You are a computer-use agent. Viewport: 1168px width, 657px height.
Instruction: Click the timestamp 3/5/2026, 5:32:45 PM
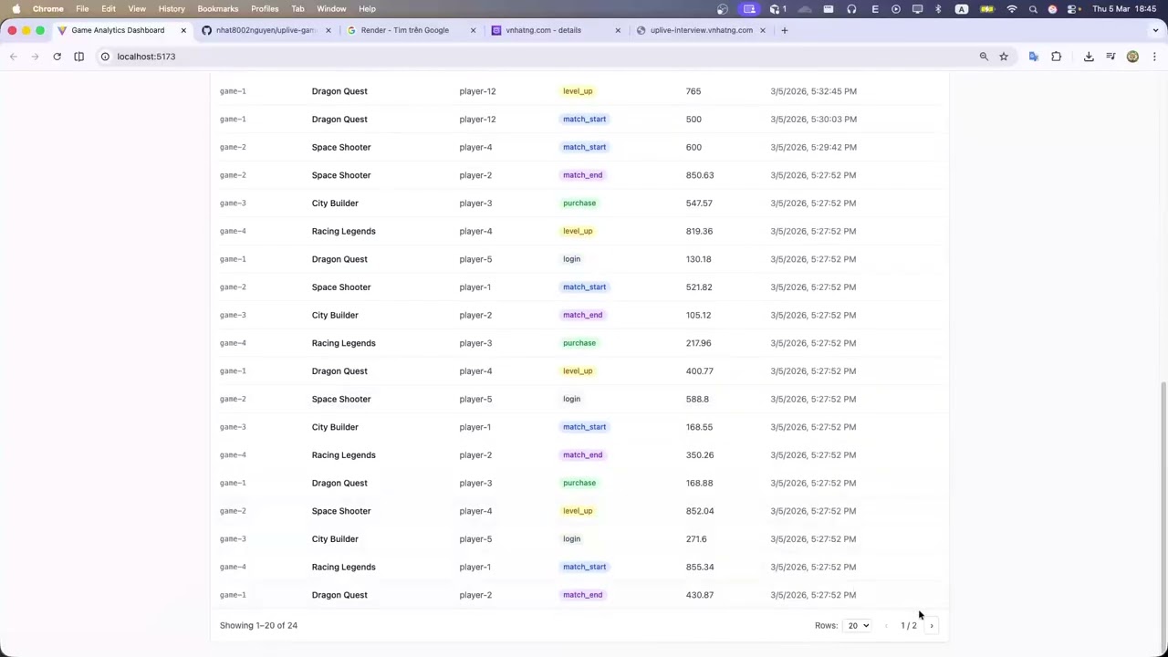[x=813, y=91]
